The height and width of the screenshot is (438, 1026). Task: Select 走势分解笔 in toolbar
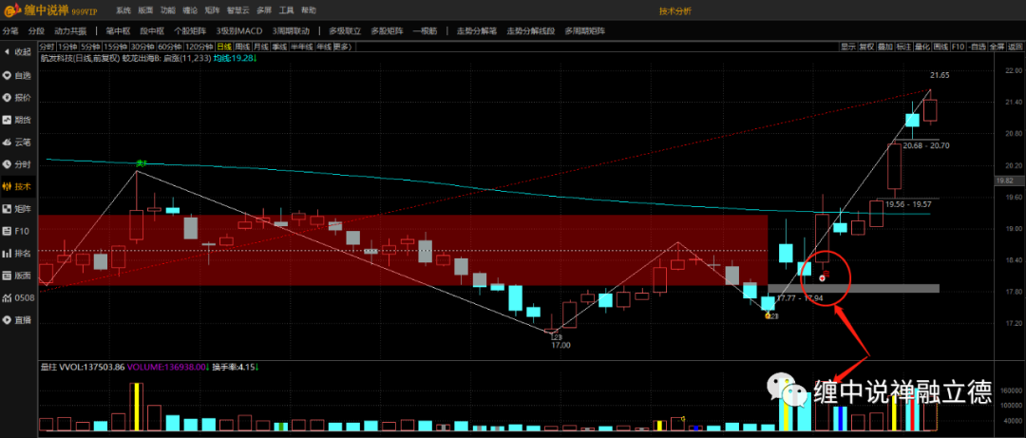(x=476, y=30)
